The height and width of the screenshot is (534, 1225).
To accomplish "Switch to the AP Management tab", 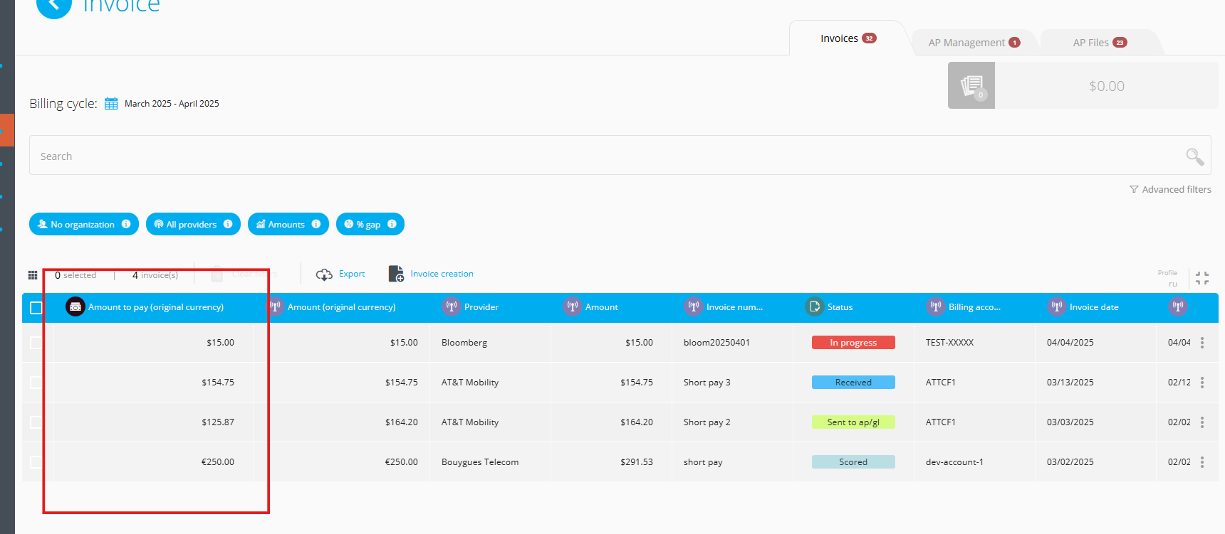I will (x=973, y=43).
